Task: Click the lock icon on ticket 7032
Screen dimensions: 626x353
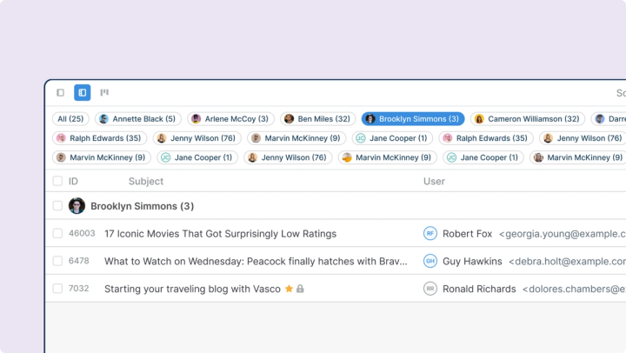Action: click(300, 289)
